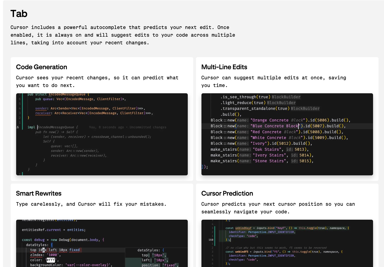
Task: Click the "Orange Concrete Block" code line
Action: 280,120
